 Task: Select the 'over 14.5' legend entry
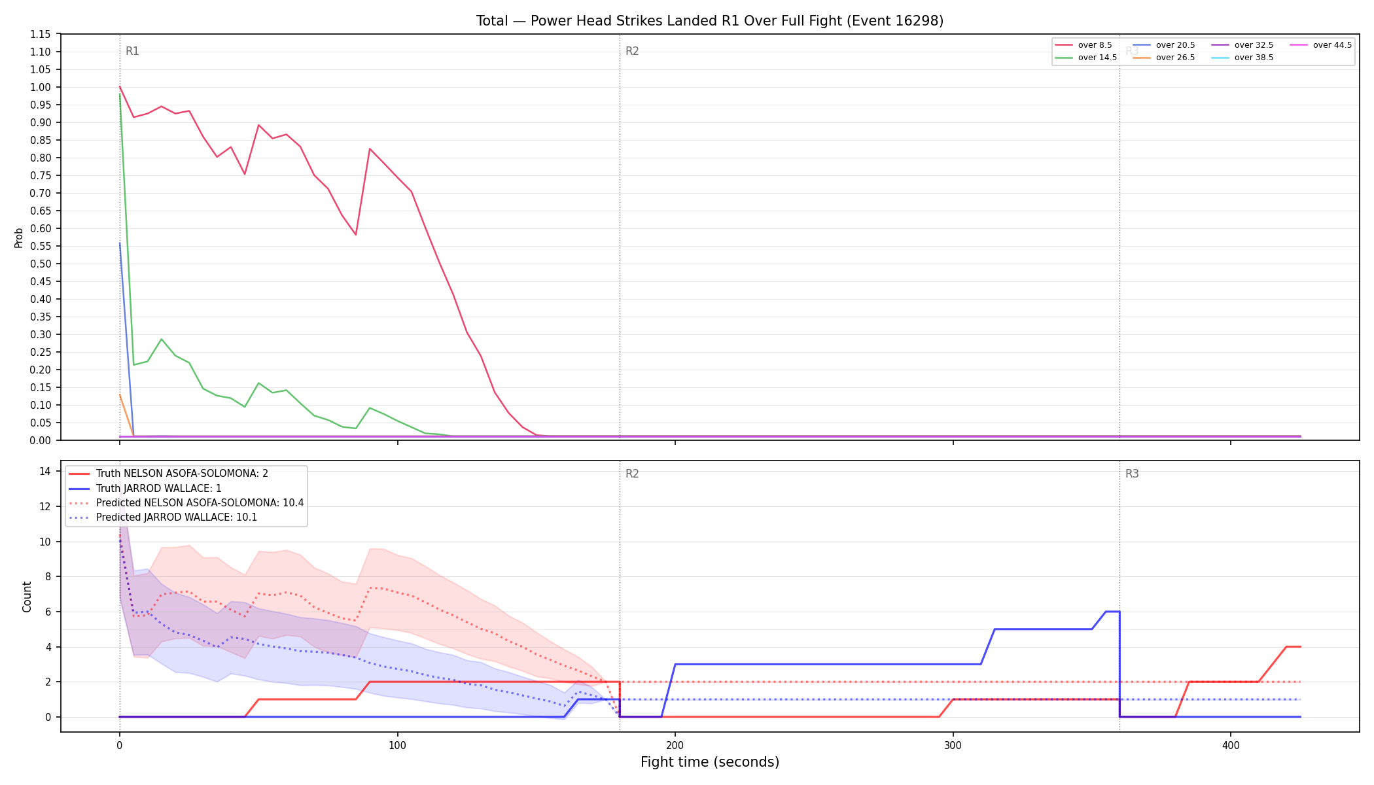1086,58
